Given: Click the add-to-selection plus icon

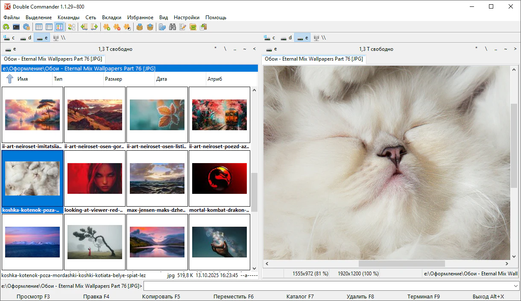Looking at the screenshot, I should 107,27.
